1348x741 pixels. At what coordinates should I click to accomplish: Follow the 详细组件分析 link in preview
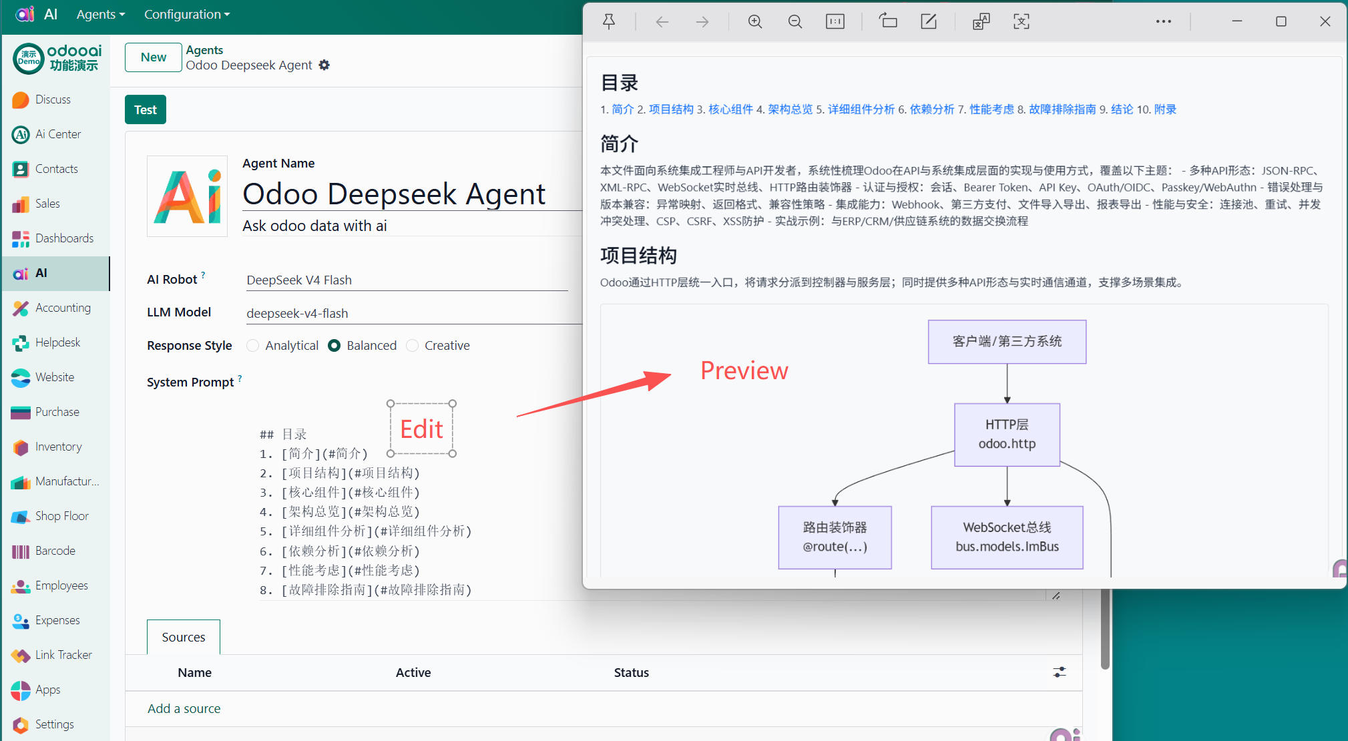click(x=861, y=109)
